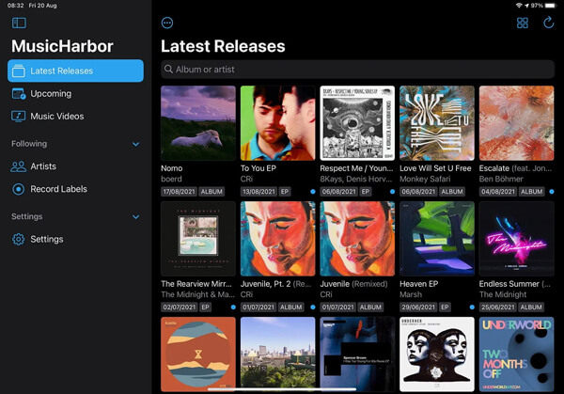The image size is (564, 394).
Task: Select Love Will Set U Free album
Action: point(436,123)
